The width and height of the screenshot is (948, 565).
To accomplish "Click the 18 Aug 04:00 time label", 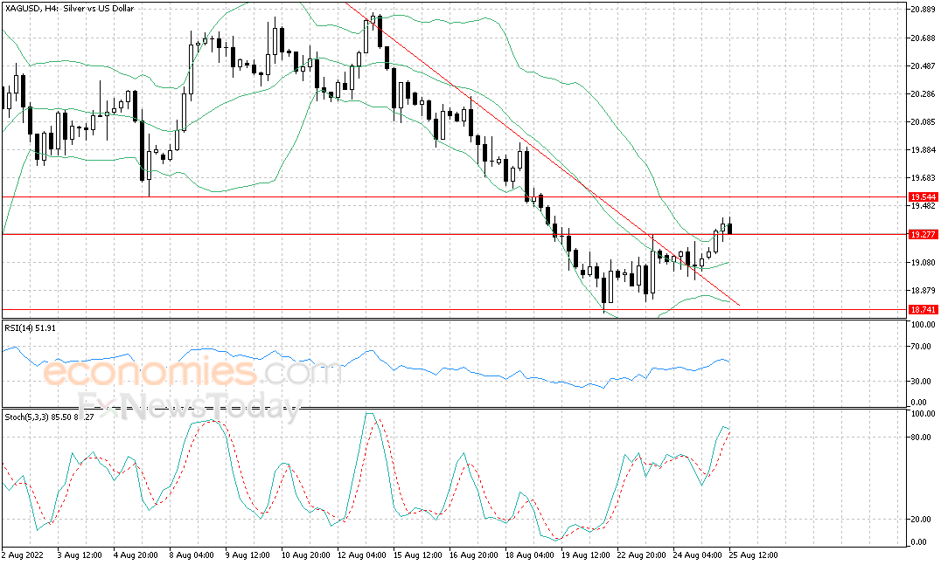I will pos(530,555).
